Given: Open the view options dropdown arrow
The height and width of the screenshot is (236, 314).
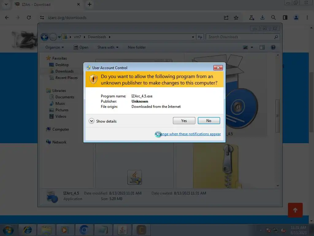Looking at the screenshot, I should tap(252, 47).
